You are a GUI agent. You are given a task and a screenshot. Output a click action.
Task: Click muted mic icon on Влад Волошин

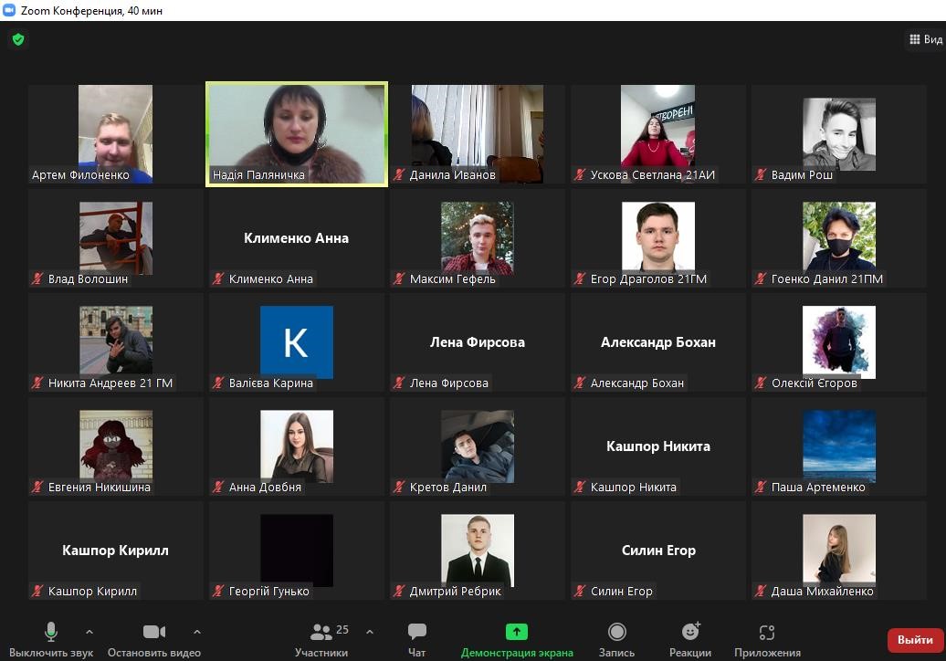(x=37, y=278)
